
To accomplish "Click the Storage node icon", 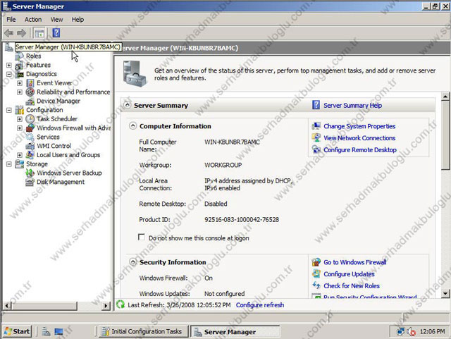I will click(x=19, y=164).
